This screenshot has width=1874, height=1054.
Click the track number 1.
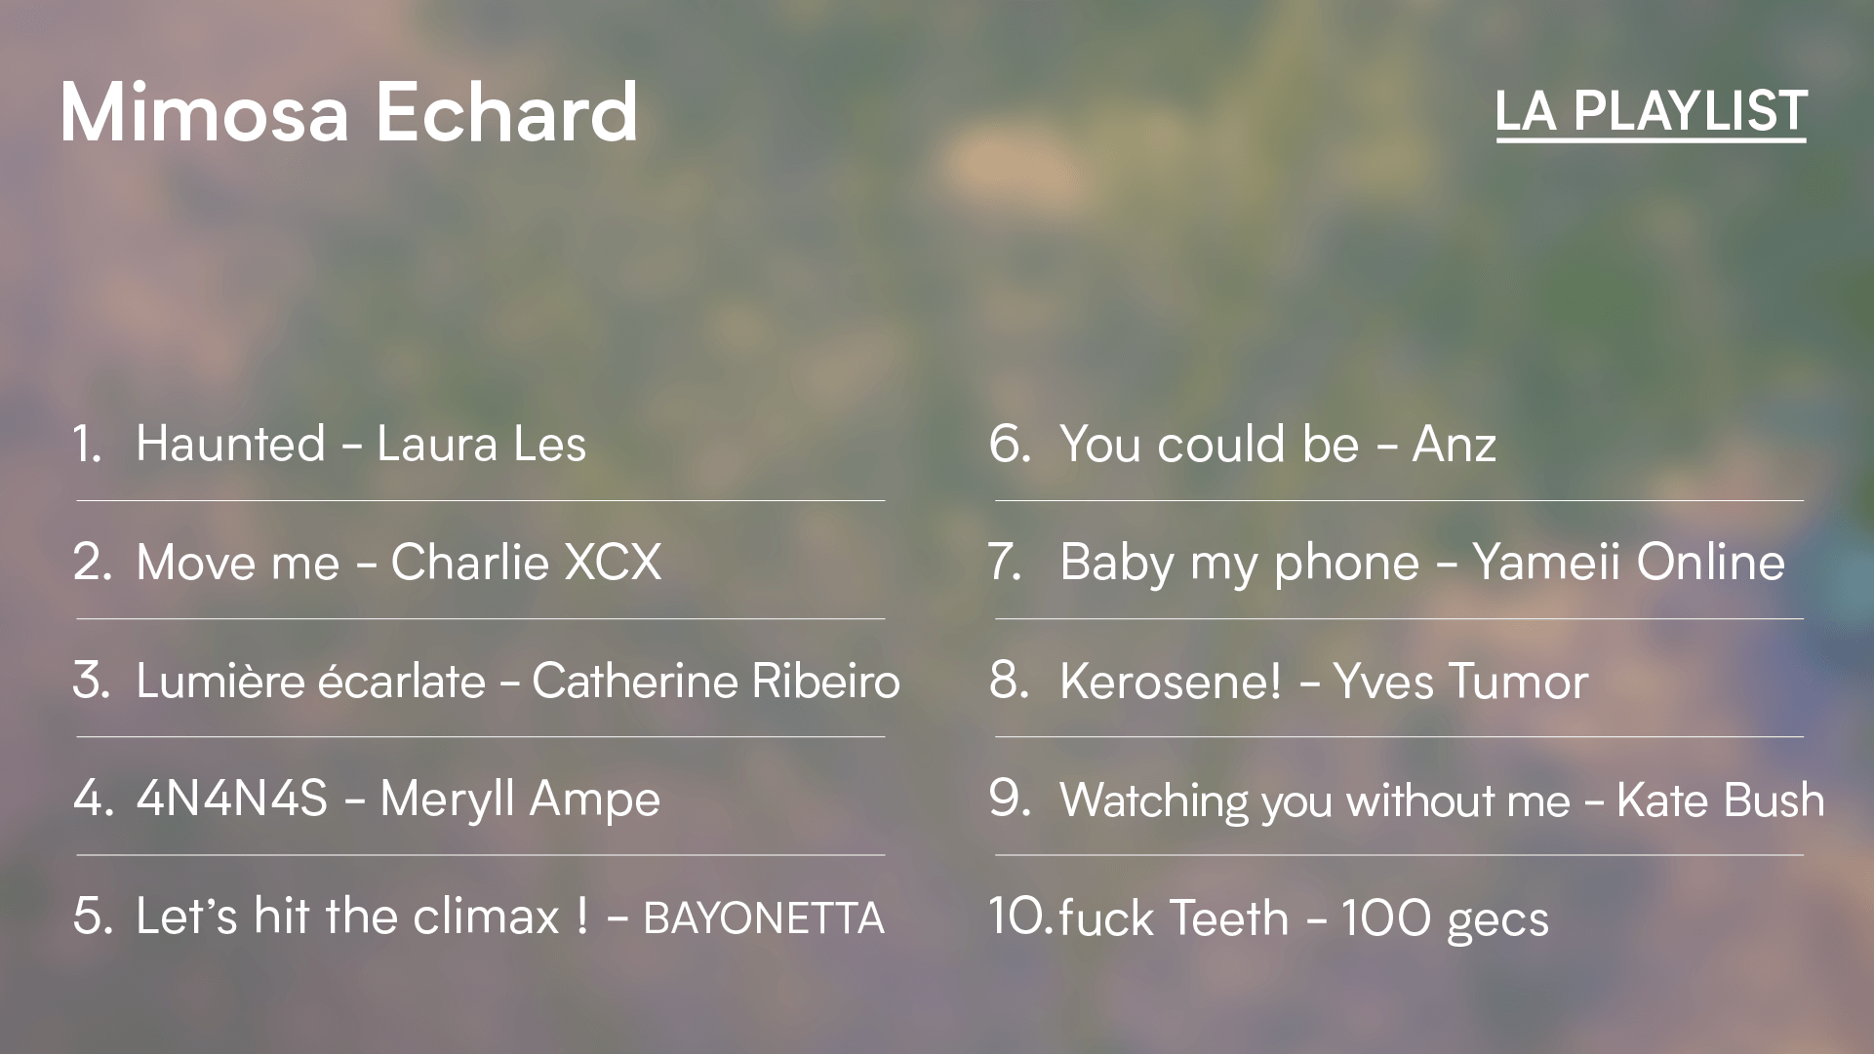87,444
